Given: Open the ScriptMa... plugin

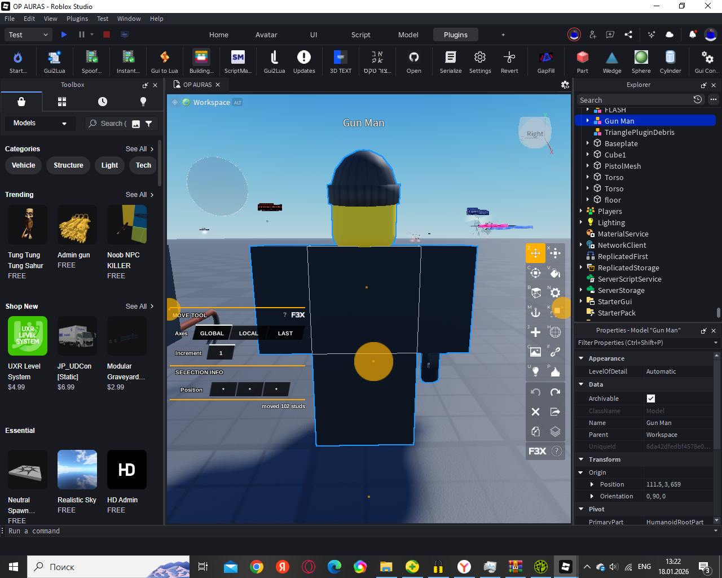Looking at the screenshot, I should [237, 62].
